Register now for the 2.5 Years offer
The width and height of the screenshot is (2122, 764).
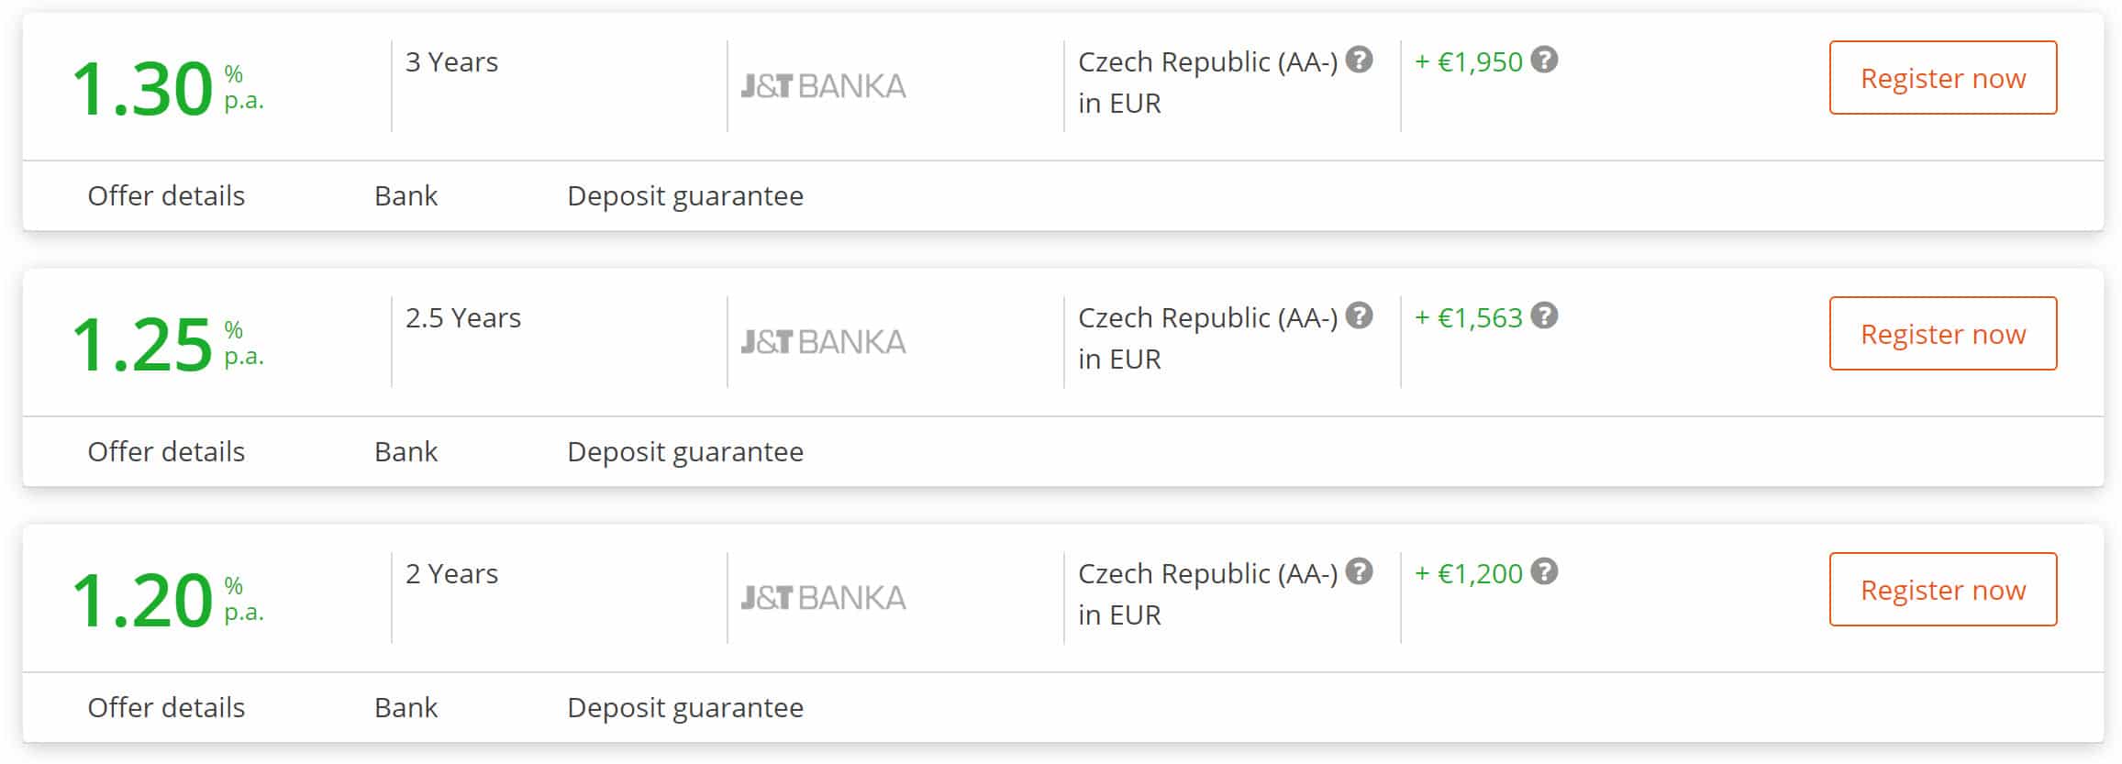(1943, 334)
